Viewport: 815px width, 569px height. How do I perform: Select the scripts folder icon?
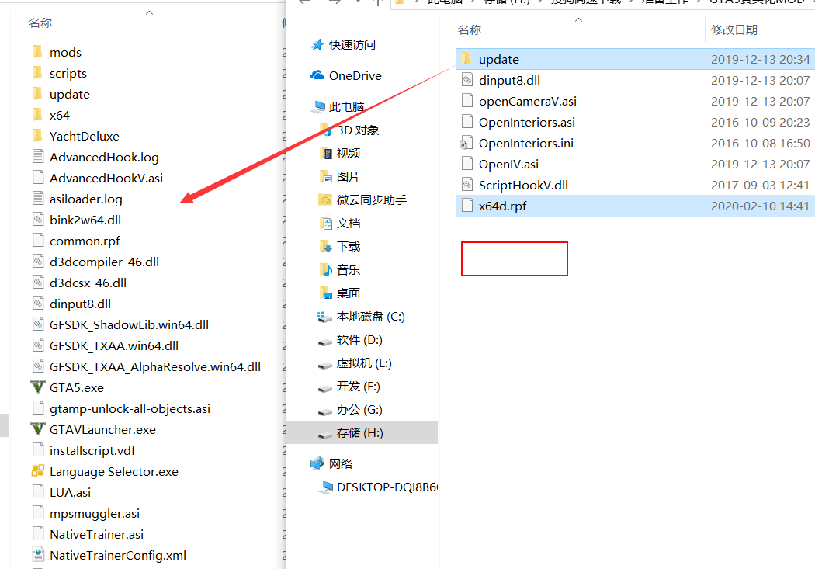pos(37,73)
